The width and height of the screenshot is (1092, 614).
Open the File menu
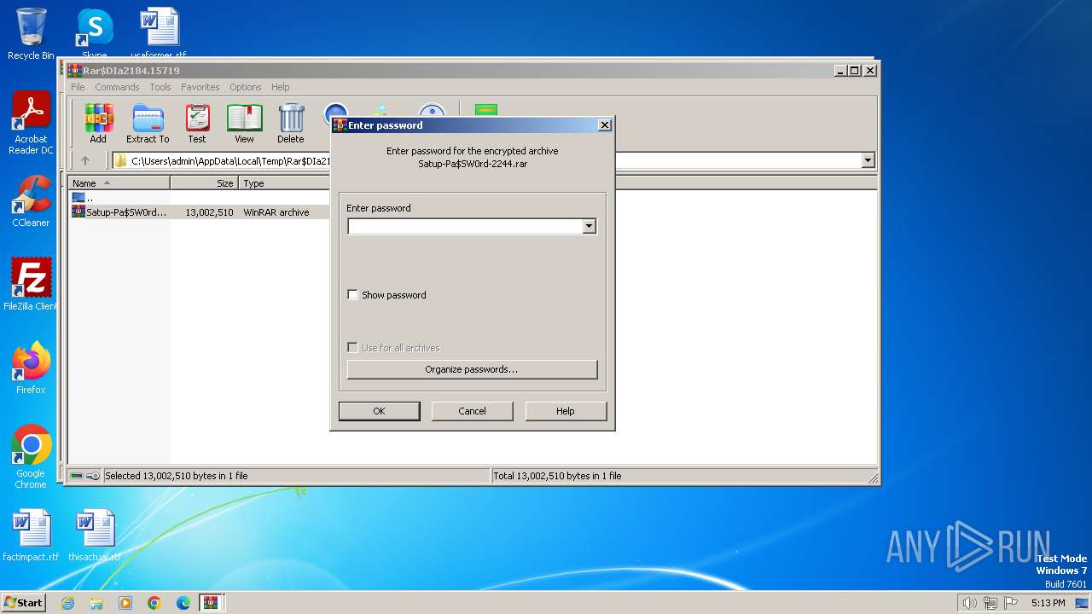click(x=78, y=87)
